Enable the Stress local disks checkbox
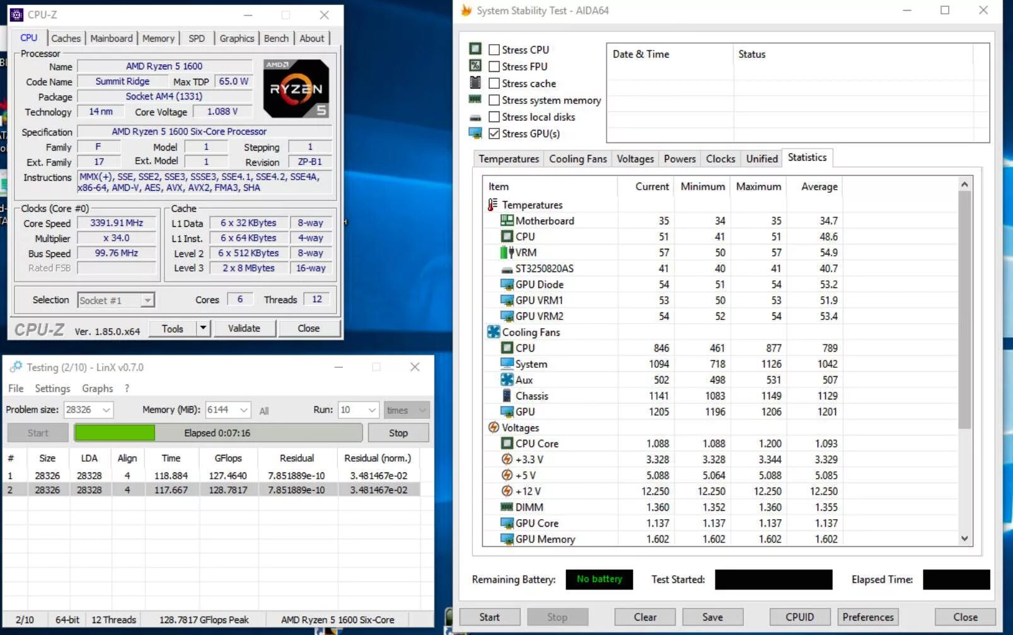The image size is (1013, 635). pos(494,117)
